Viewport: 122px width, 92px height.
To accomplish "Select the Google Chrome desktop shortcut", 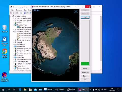I will [5, 53].
